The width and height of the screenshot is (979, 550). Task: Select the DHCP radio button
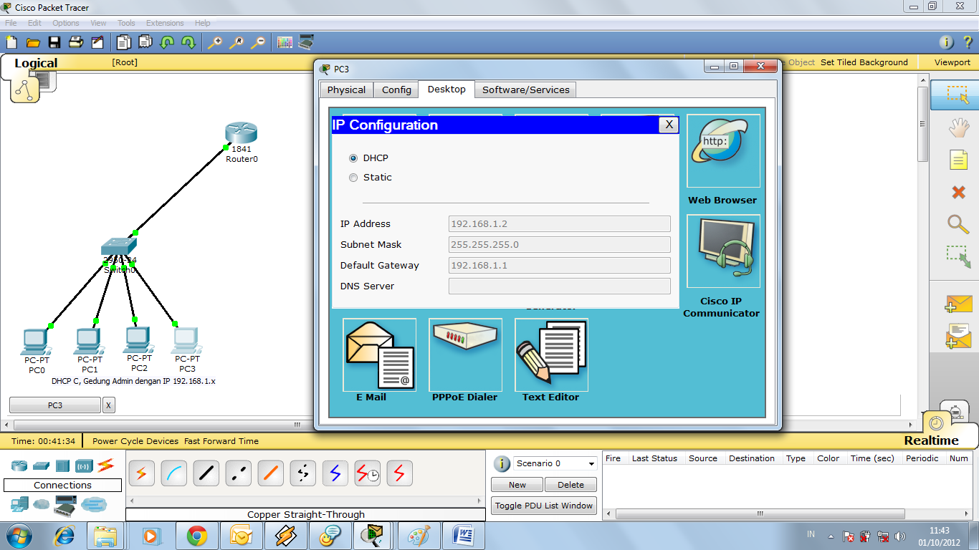point(353,158)
